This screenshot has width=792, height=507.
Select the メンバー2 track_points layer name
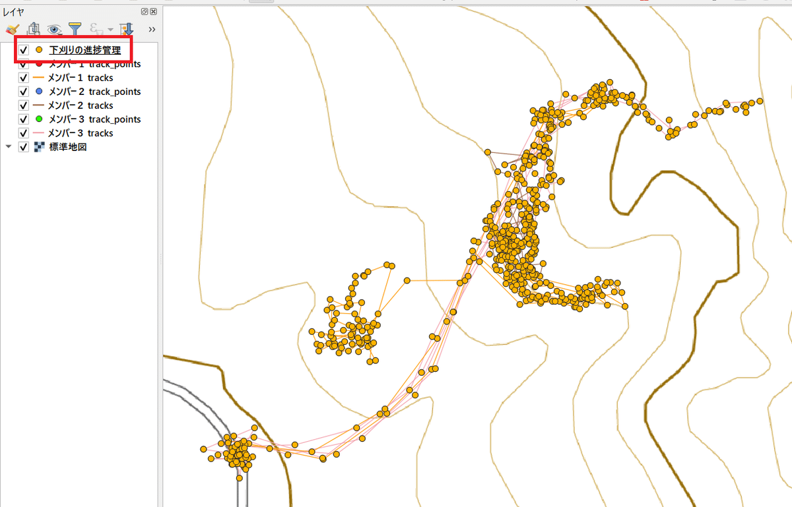click(94, 92)
